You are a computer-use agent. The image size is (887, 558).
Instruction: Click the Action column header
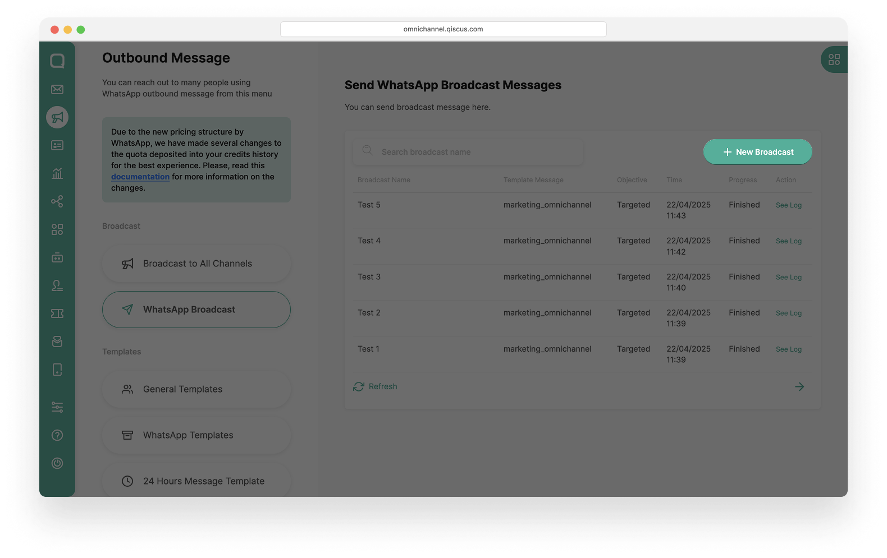(x=786, y=180)
